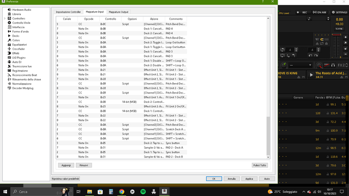Toggle the keylock padlock icon
The height and width of the screenshot is (196, 349).
click(x=326, y=44)
